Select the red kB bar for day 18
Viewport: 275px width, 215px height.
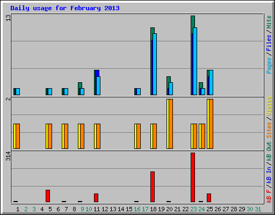pos(153,187)
